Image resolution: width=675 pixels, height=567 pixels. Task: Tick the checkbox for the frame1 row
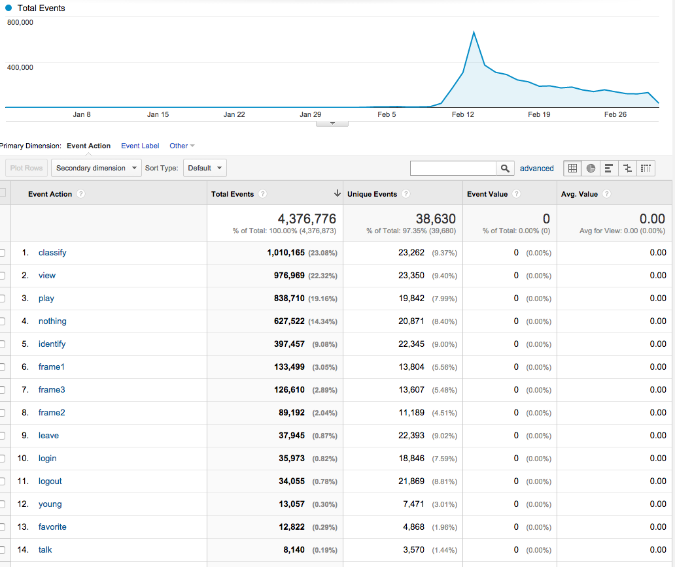point(2,367)
